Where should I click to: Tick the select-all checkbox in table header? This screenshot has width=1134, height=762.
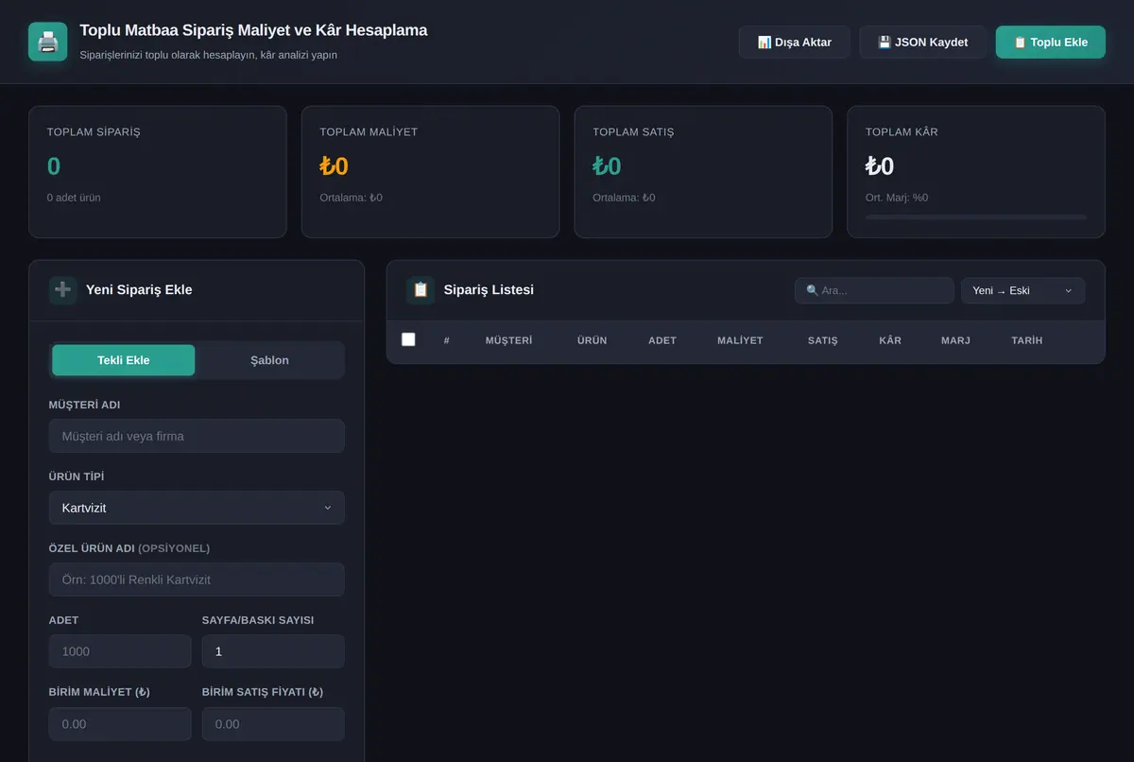point(408,339)
